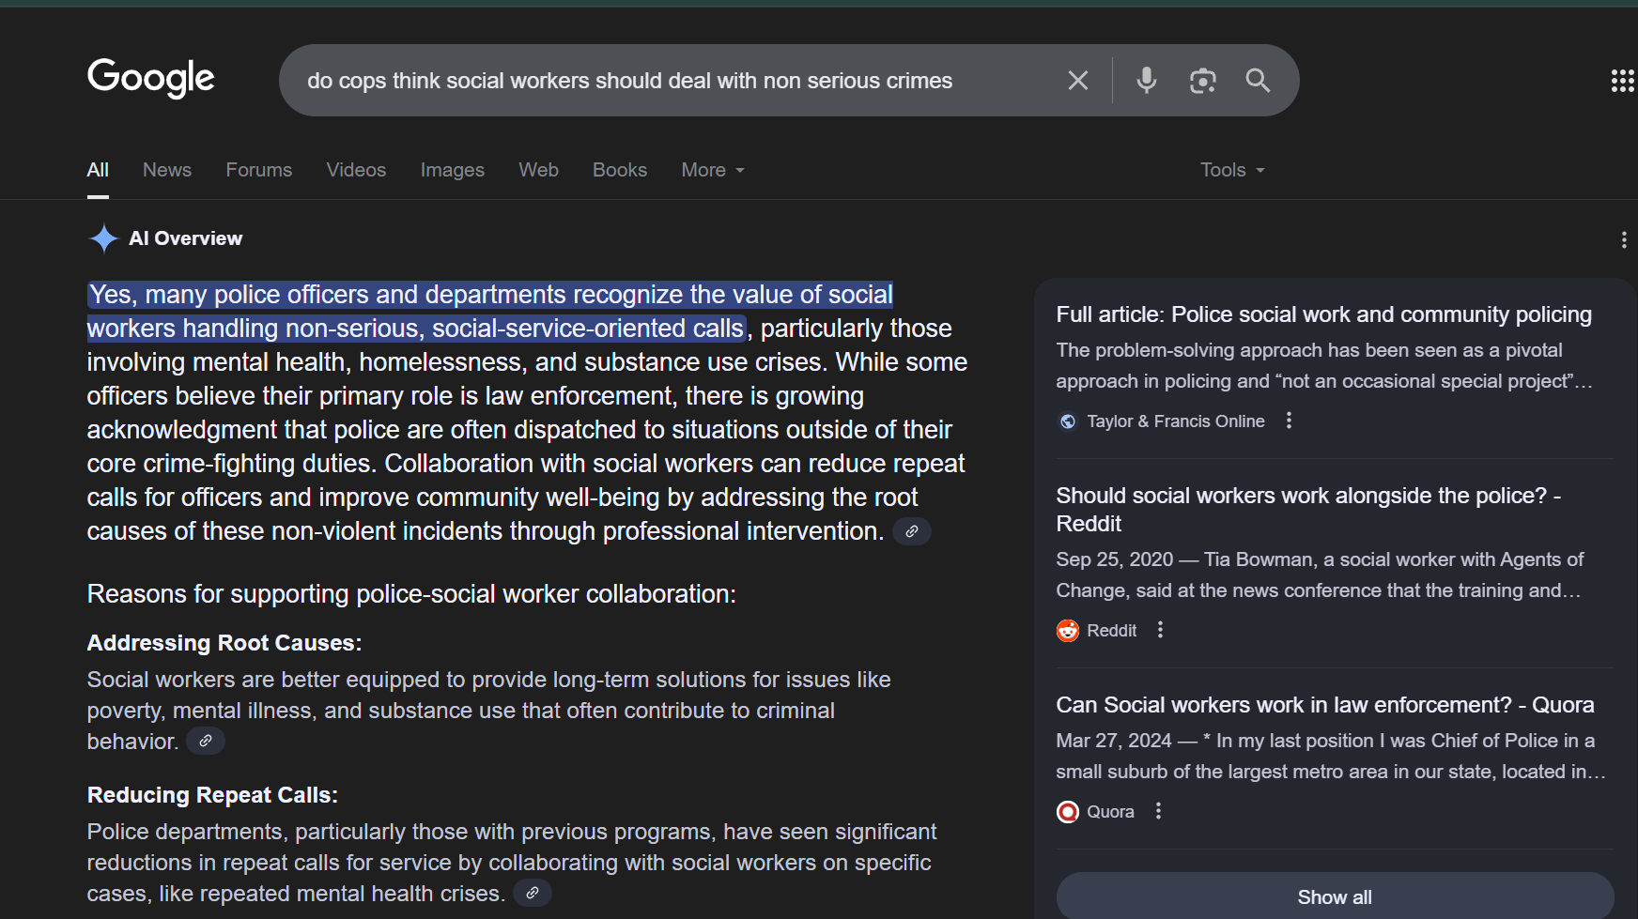This screenshot has width=1638, height=919.
Task: Click the Quora source label
Action: point(1110,812)
